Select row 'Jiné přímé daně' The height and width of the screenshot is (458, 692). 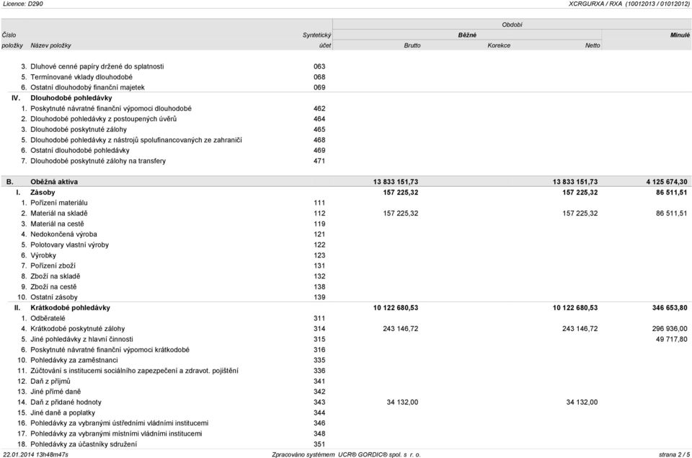coord(346,392)
